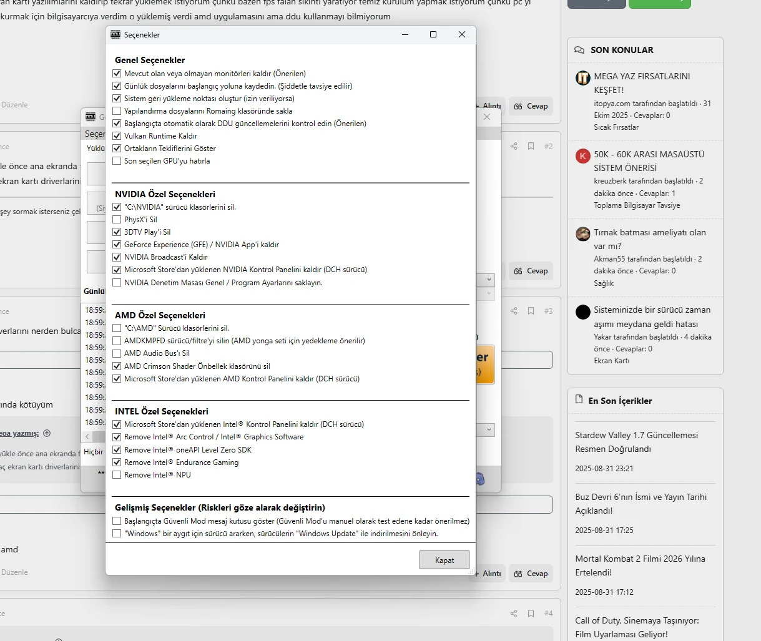Toggle 'Ortakların Tekliflerini Göster'
The image size is (761, 641).
pyautogui.click(x=117, y=148)
